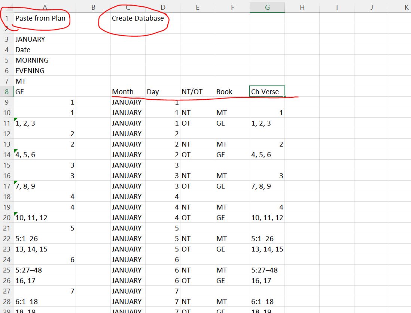Viewport: 411px width, 313px height.
Task: Select G26 cell with "16, 17"
Action: (267, 281)
